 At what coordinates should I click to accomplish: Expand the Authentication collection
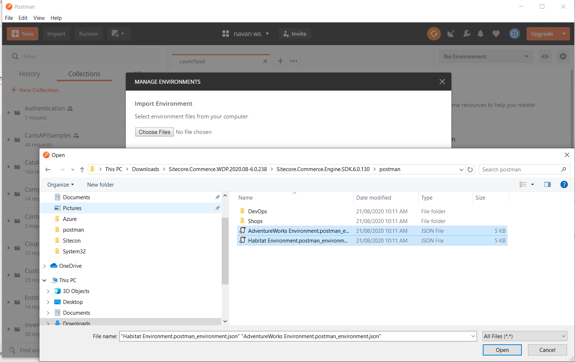click(9, 113)
